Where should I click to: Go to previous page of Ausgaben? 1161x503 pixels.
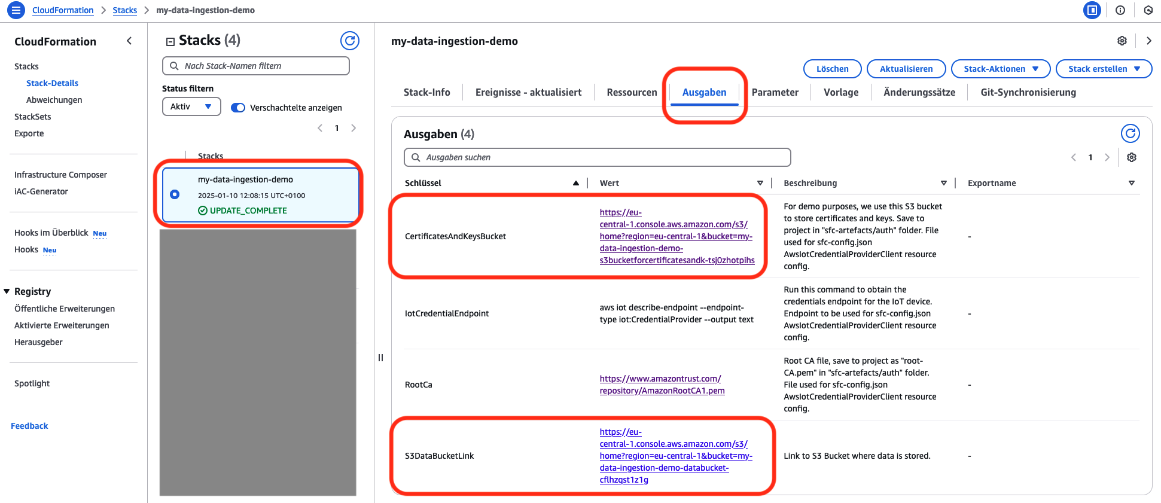coord(1074,157)
